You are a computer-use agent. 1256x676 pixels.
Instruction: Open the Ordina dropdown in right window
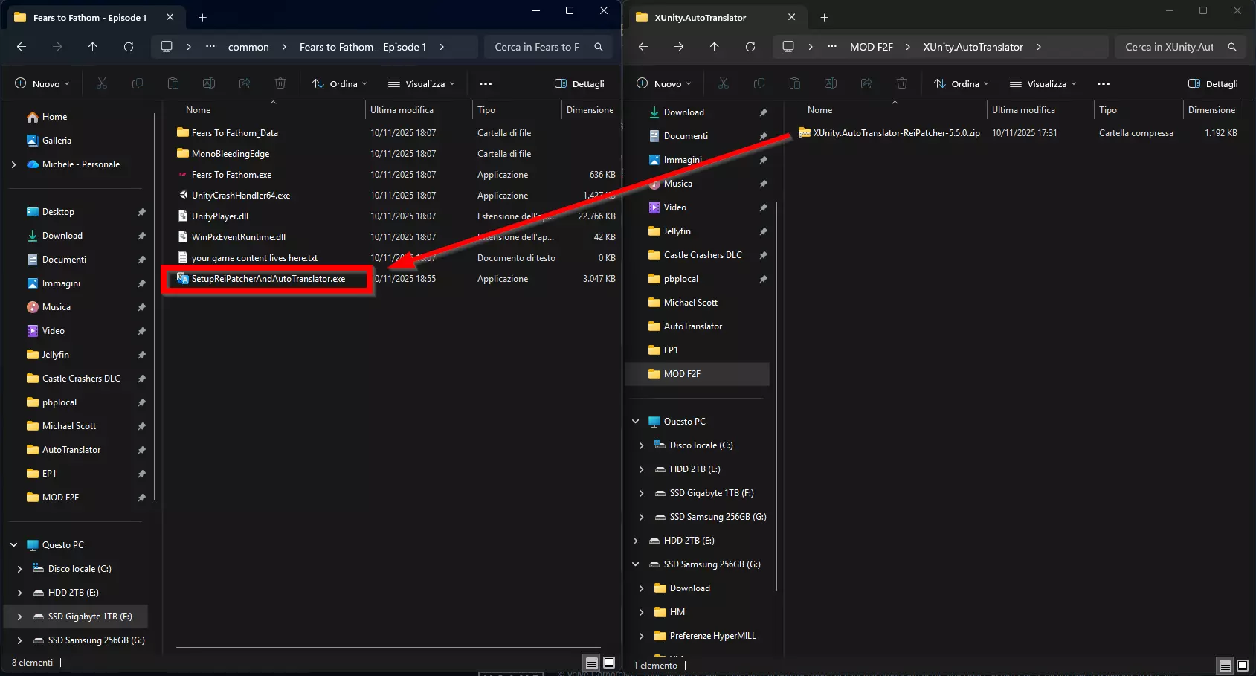[x=962, y=84]
